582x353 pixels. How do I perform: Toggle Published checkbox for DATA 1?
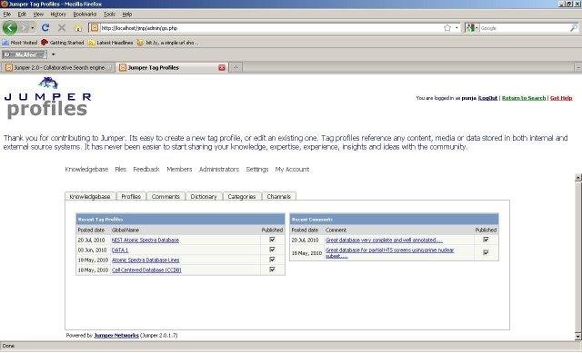click(272, 250)
